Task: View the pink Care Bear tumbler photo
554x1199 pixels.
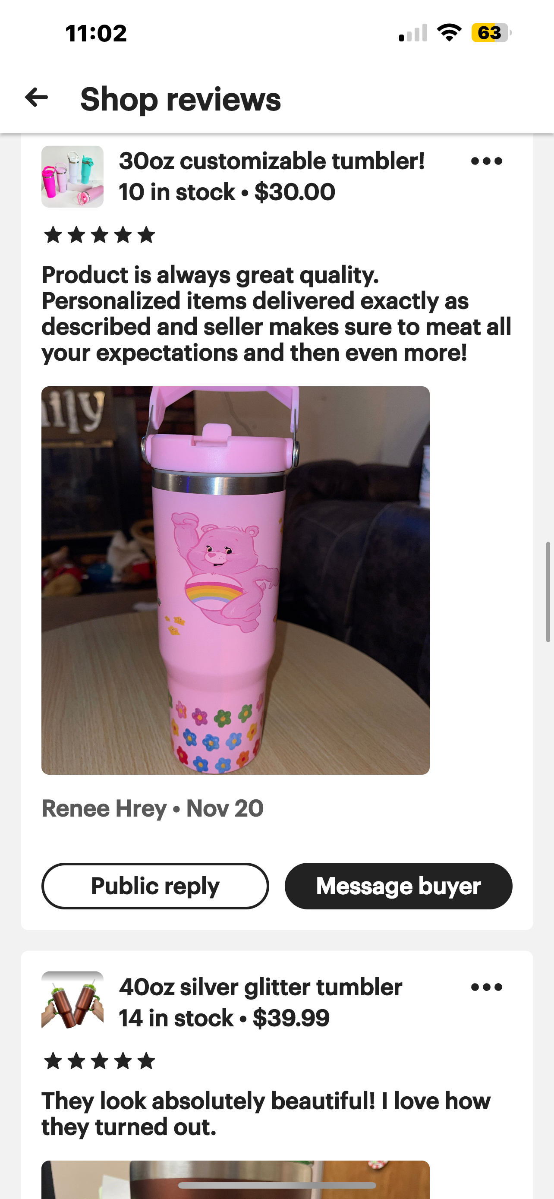Action: [236, 581]
